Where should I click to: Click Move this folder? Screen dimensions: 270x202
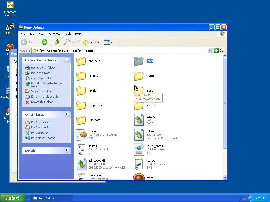pyautogui.click(x=41, y=73)
